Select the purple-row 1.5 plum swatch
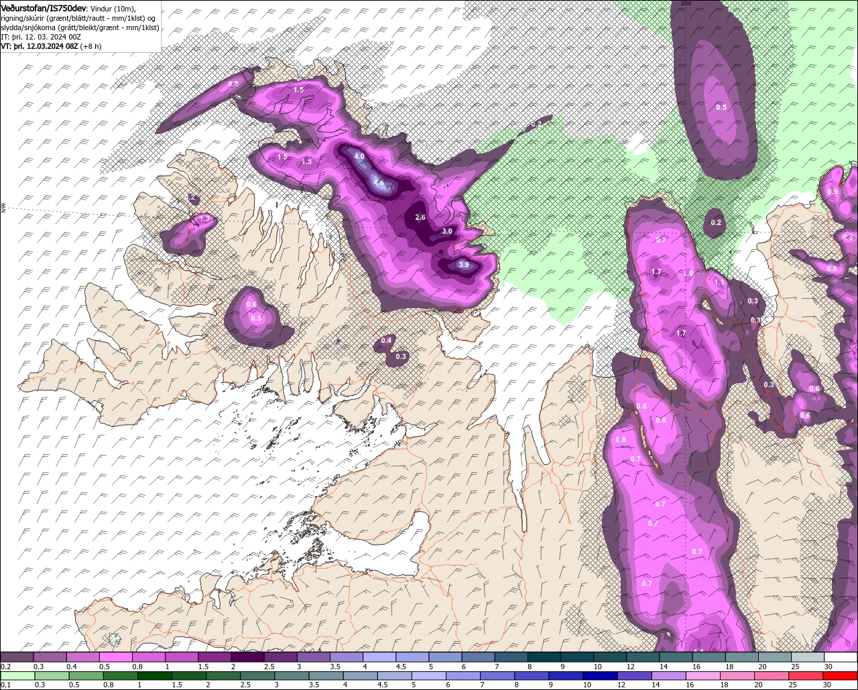This screenshot has width=858, height=690. [x=215, y=657]
